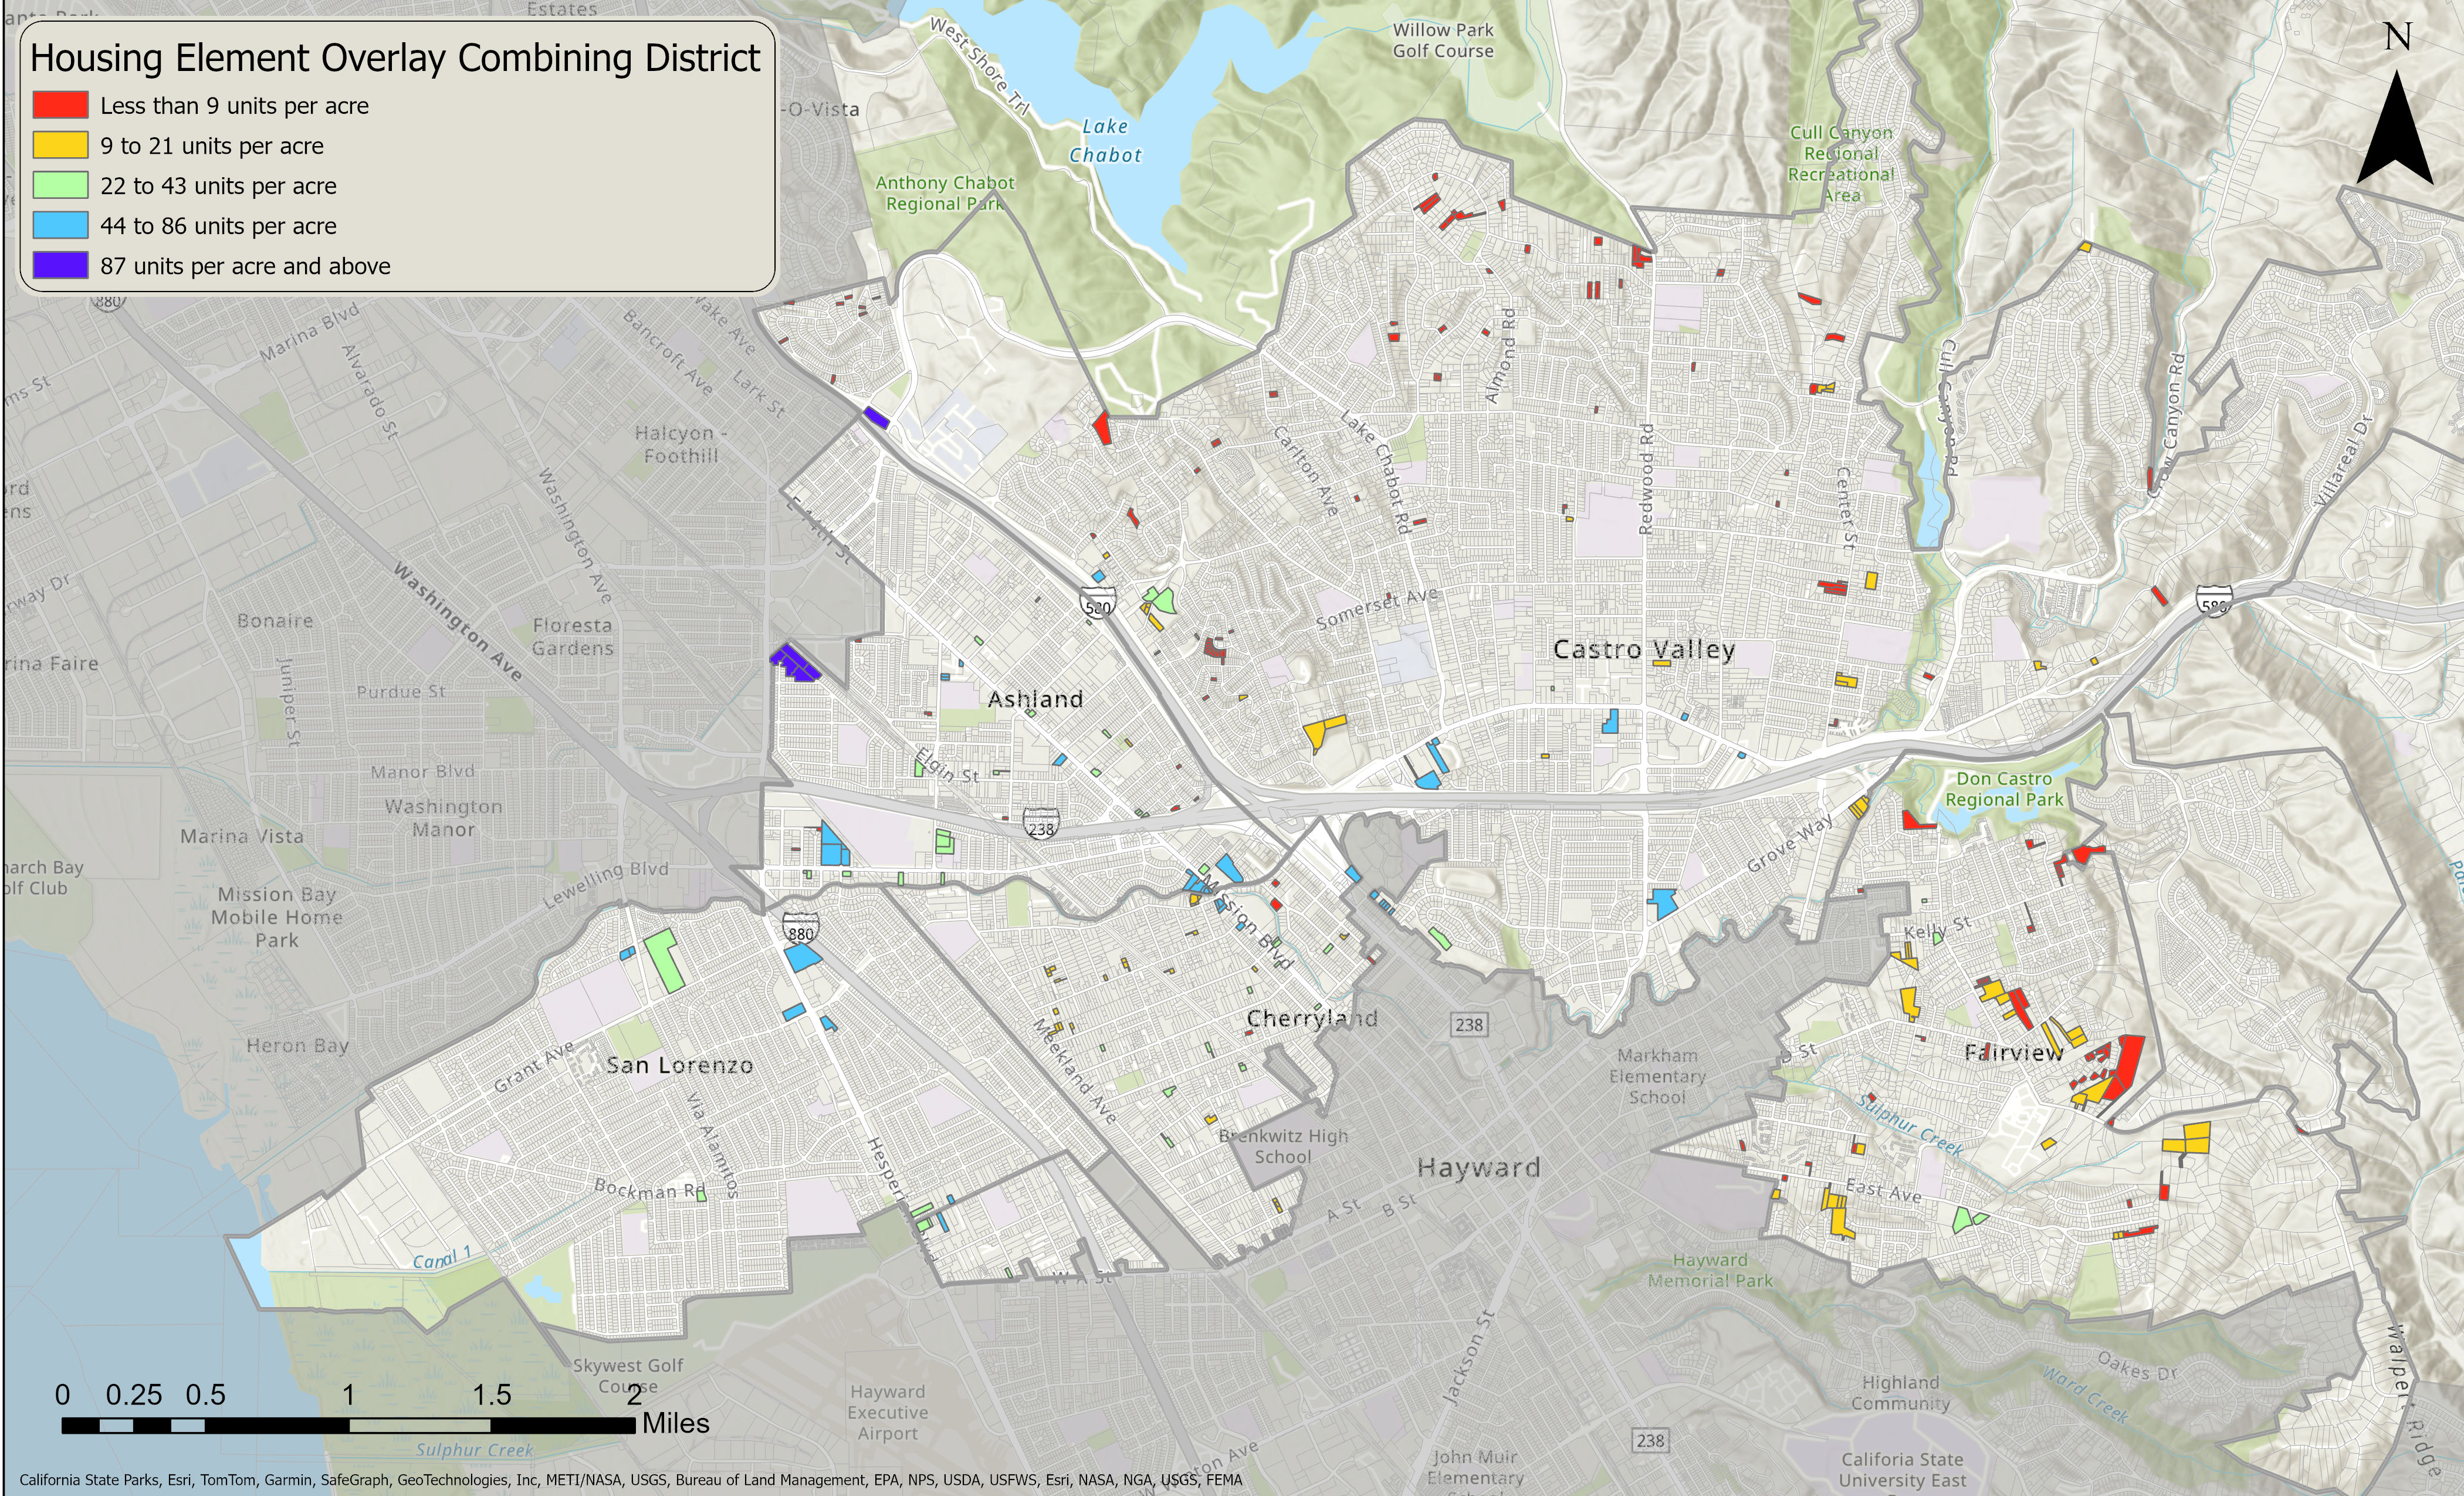Viewport: 2464px width, 1496px height.
Task: Click the yellow legend color swatch
Action: pos(60,145)
